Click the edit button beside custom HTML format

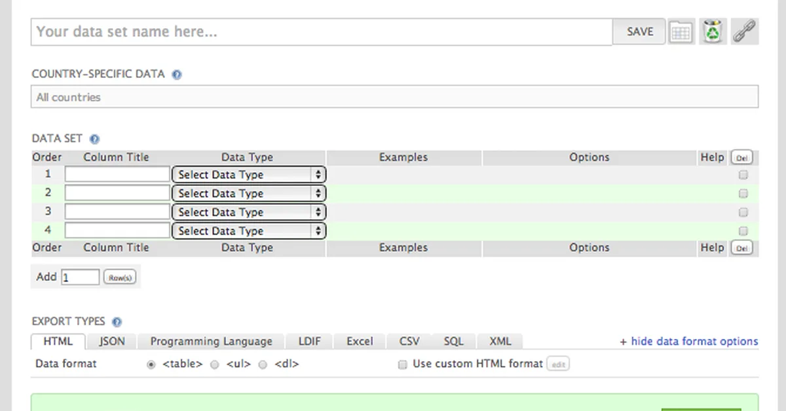click(557, 364)
